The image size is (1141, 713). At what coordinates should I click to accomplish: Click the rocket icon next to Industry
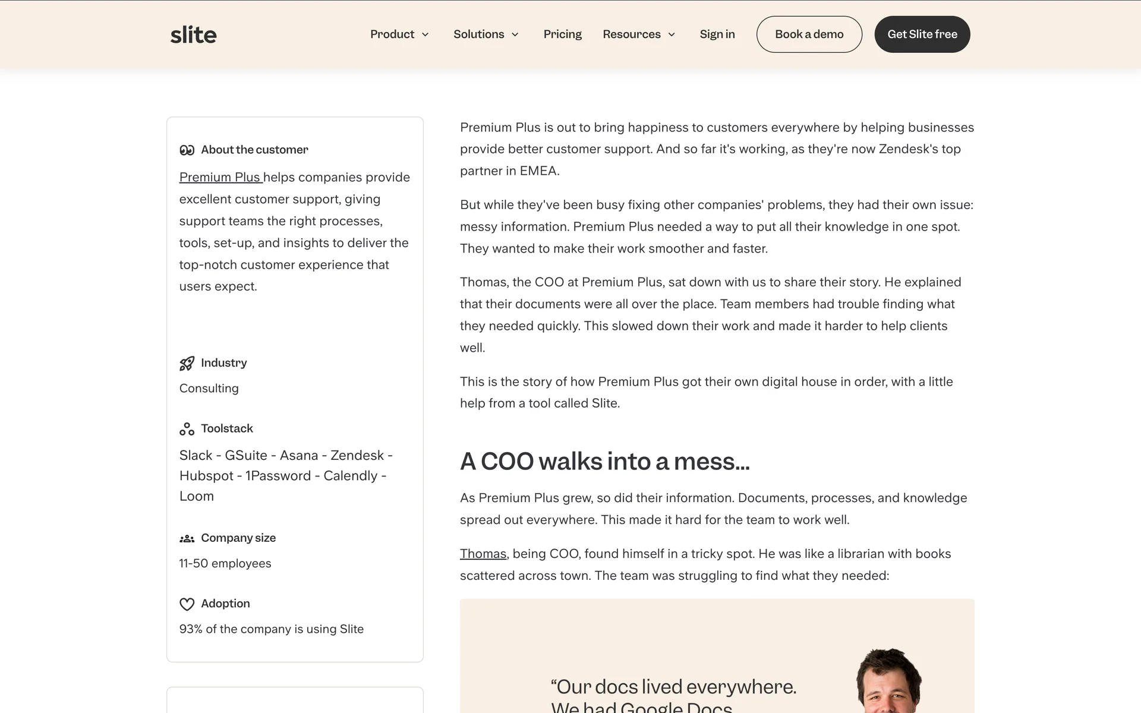(x=187, y=364)
